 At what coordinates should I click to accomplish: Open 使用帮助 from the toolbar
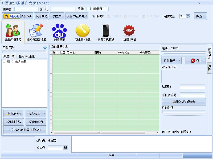coord(42,16)
